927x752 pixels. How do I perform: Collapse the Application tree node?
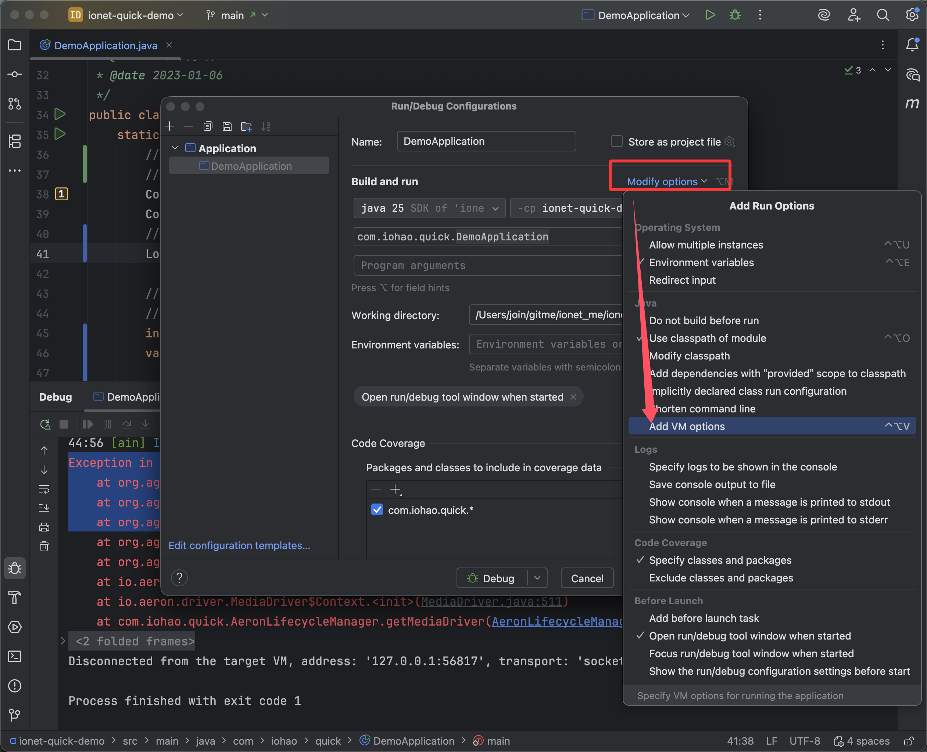[x=175, y=148]
